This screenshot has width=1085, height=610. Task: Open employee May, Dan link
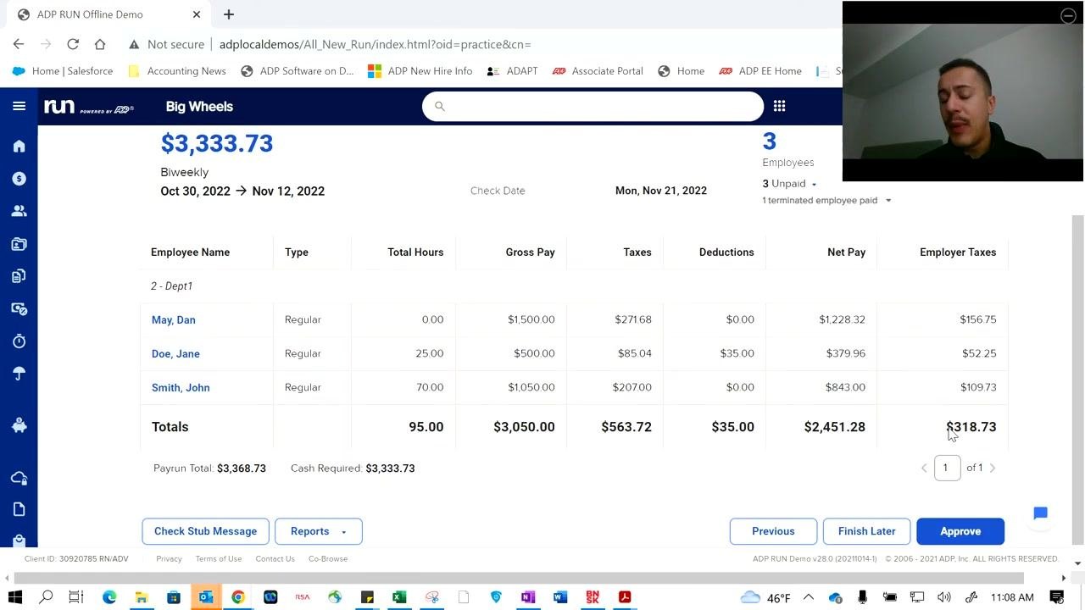point(174,319)
